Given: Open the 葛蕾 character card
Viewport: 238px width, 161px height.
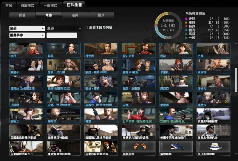Looking at the screenshot, I should [x=101, y=116].
